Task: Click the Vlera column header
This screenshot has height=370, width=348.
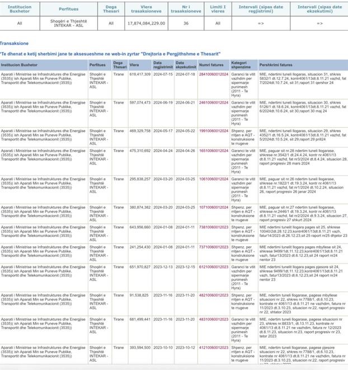Action: click(134, 65)
